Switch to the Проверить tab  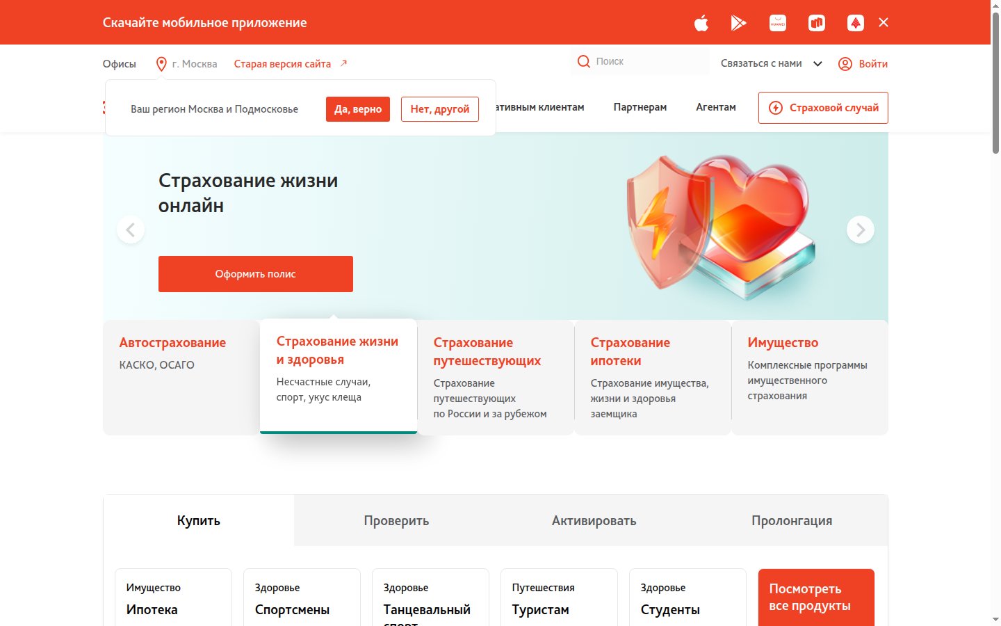click(396, 521)
